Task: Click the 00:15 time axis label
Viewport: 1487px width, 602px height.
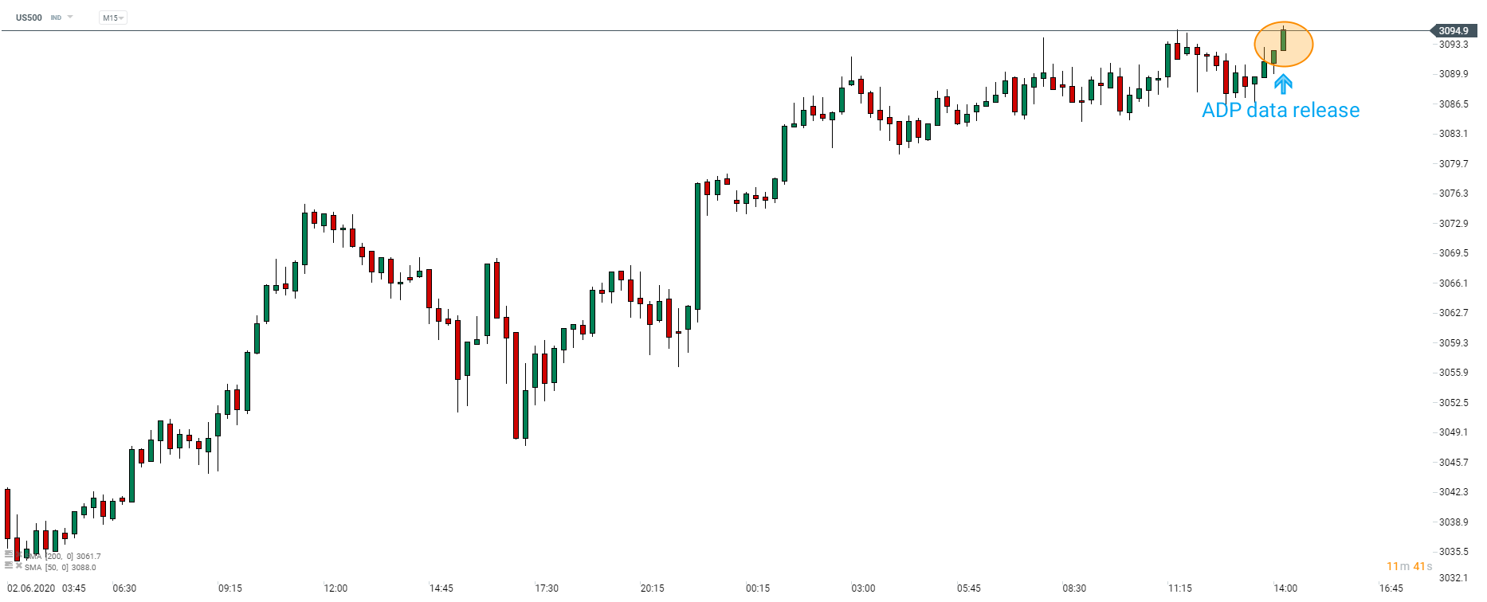Action: tap(758, 588)
